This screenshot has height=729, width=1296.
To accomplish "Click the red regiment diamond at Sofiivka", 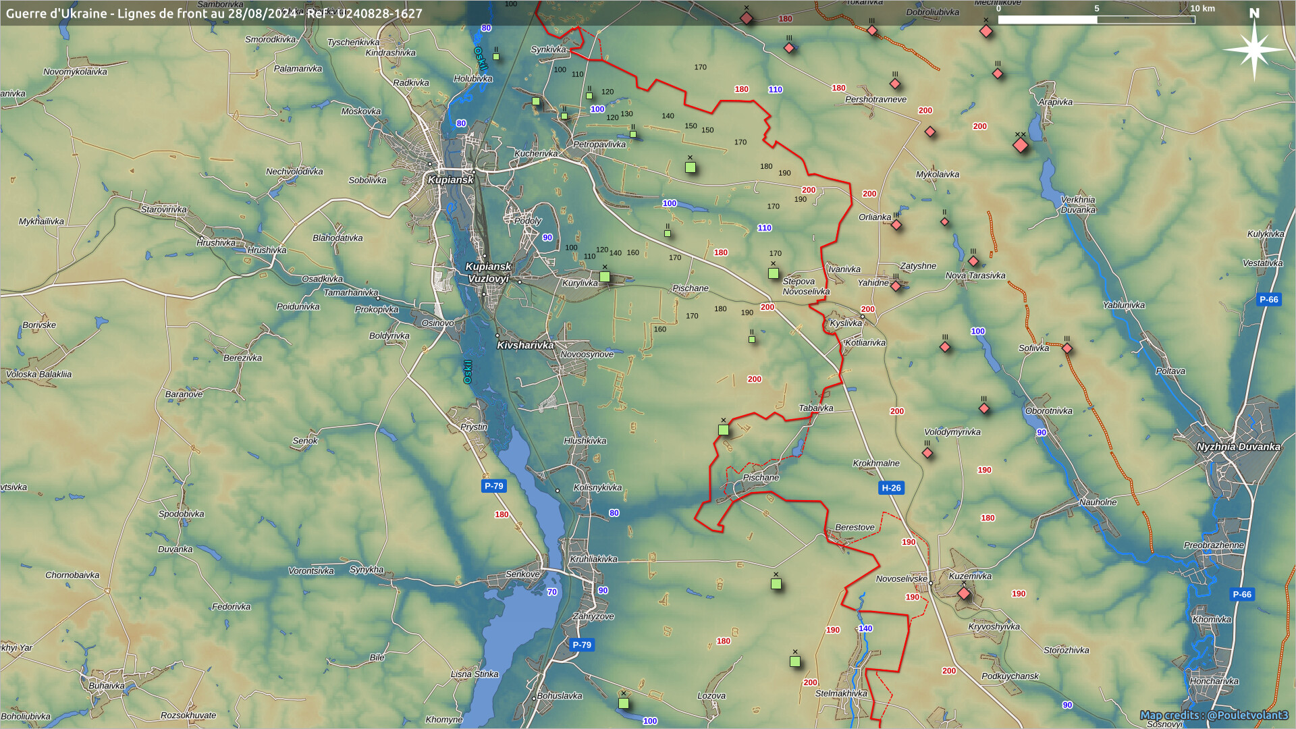I will pyautogui.click(x=1067, y=348).
